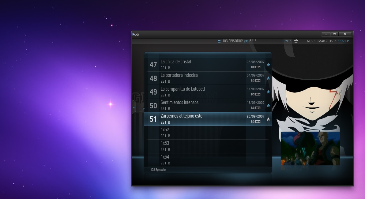Screen dimensions: 365x199
Task: Click the IMDb badge on "La chica de cristal"
Action: click(x=256, y=67)
